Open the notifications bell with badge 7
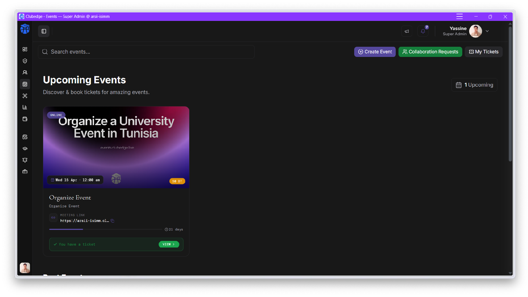The width and height of the screenshot is (528, 297). [x=423, y=31]
